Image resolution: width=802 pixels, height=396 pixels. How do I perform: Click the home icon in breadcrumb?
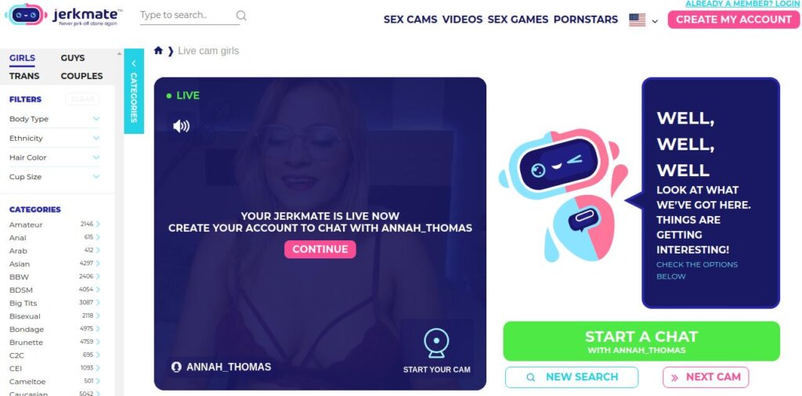(x=158, y=51)
